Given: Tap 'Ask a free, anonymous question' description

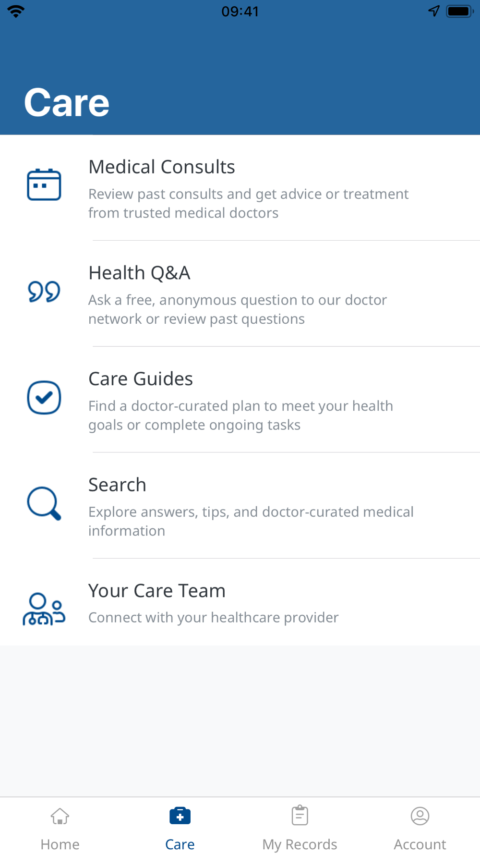Looking at the screenshot, I should [238, 309].
